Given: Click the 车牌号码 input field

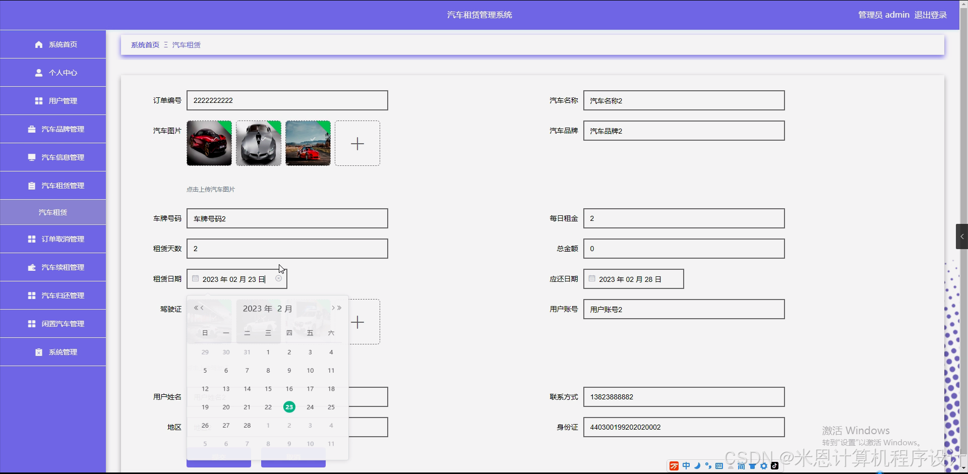Looking at the screenshot, I should 287,218.
